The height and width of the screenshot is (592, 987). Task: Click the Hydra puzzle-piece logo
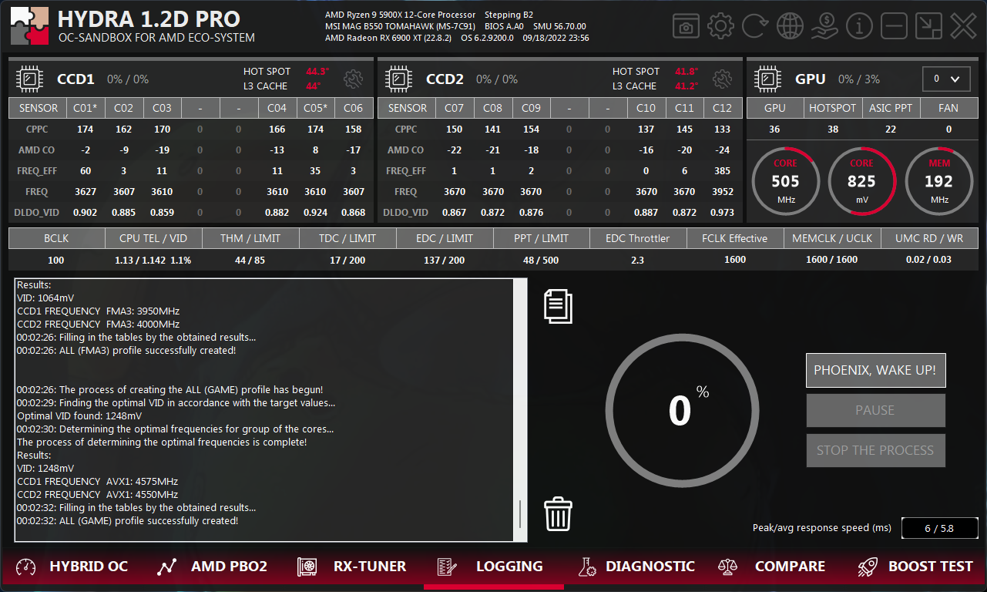pos(30,26)
